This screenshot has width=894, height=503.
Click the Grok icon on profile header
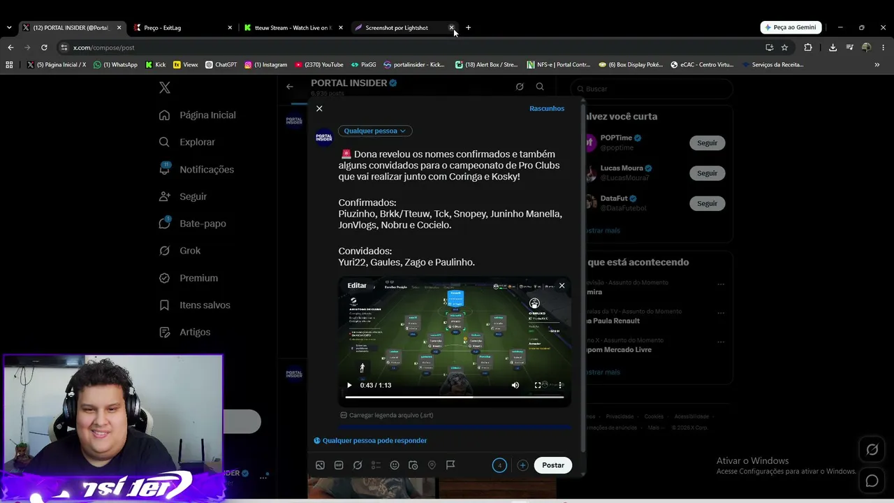(520, 87)
